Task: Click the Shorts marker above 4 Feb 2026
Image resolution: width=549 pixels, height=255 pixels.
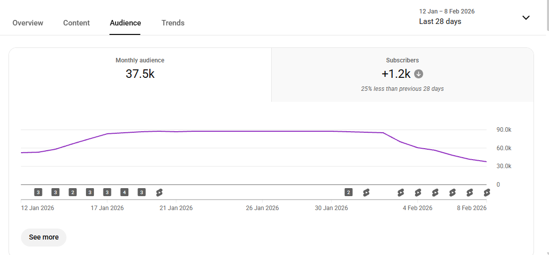Action: click(x=418, y=192)
